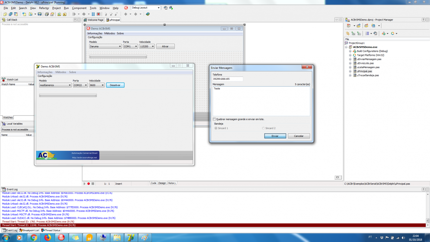Screen dimensions: 430x242
Task: Click the Delphi helmet icon in taskbar
Action: click(x=131, y=237)
